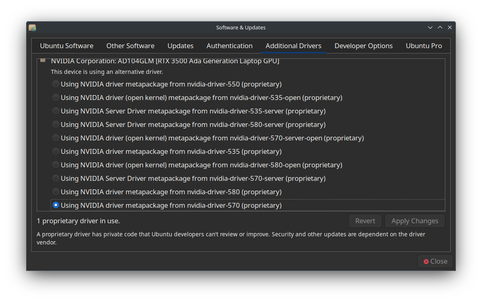This screenshot has width=482, height=302.
Task: Pick nvidia-driver-570-server-open option
Action: [x=56, y=138]
